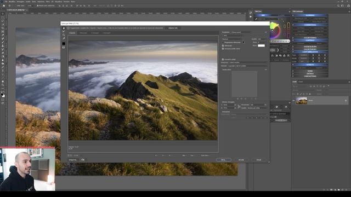The width and height of the screenshot is (351, 197).
Task: Open the JPEG file format dropdown
Action: [232, 36]
